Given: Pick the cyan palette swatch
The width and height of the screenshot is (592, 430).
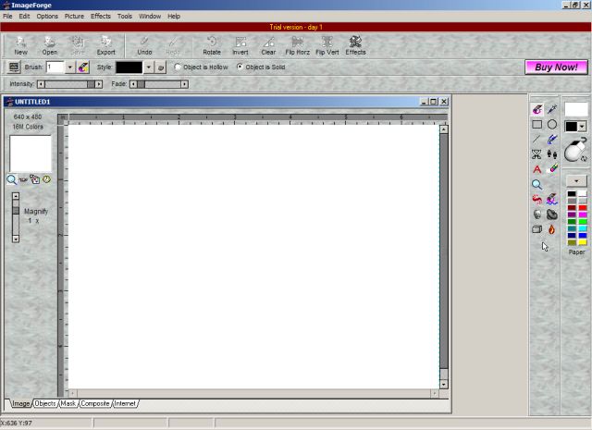Looking at the screenshot, I should point(583,228).
